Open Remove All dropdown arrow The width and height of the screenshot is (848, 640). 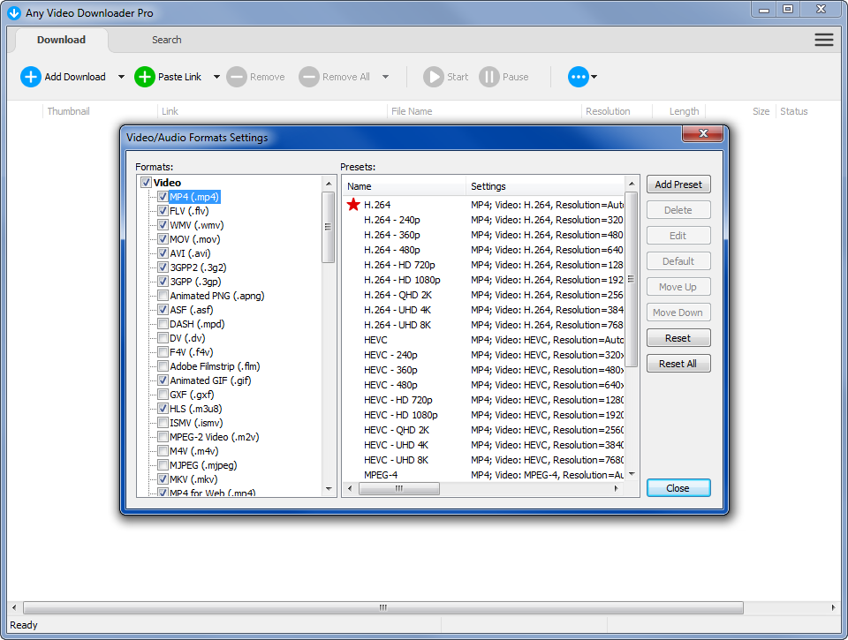[x=385, y=77]
